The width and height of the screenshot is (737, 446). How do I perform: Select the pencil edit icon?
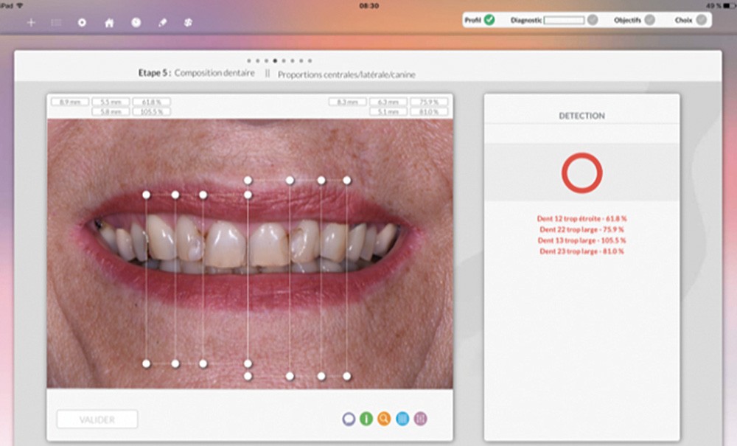[x=163, y=23]
